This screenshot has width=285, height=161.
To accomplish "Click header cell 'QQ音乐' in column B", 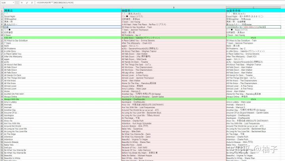I will click(174, 11).
